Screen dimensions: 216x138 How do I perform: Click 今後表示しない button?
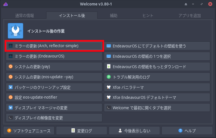[x=134, y=131]
